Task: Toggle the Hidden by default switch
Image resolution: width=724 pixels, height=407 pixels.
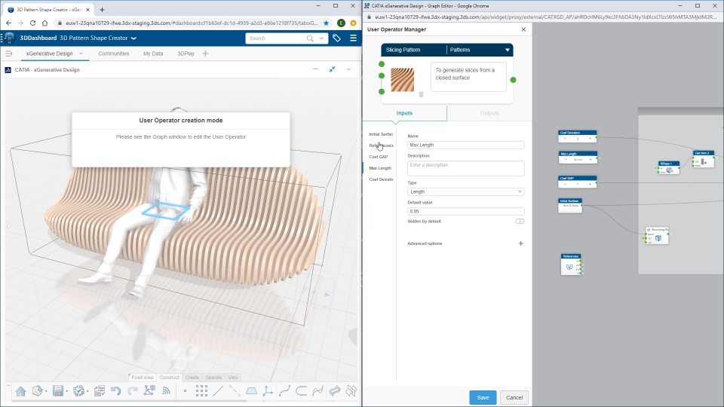Action: click(x=520, y=222)
